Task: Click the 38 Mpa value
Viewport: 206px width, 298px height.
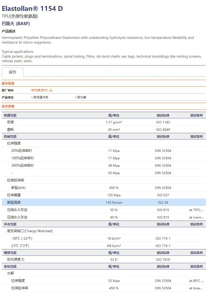Action: (114, 166)
